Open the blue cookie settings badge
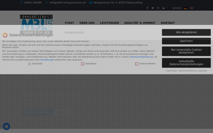Viewport: 213px width, 133px height. tap(6, 126)
